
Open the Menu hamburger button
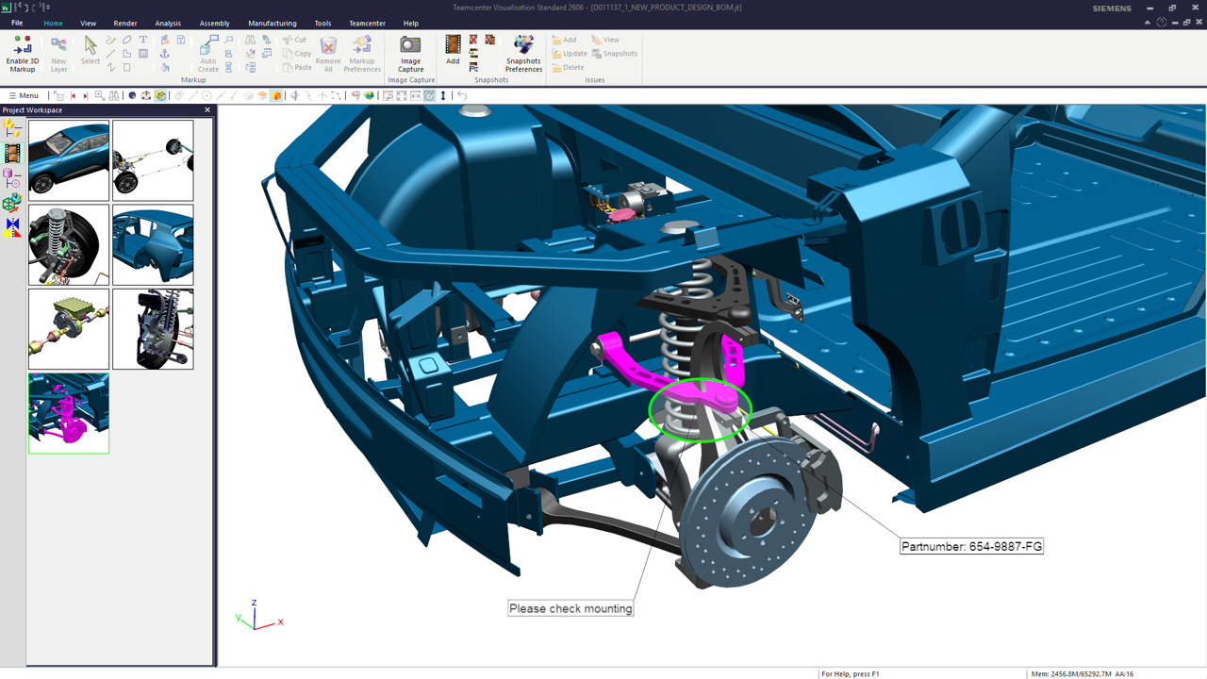[x=24, y=95]
